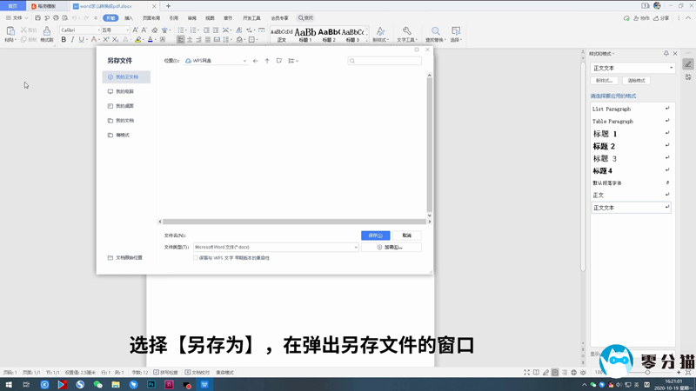696x391 pixels.
Task: Click the blue Save button in dialog
Action: [x=376, y=235]
